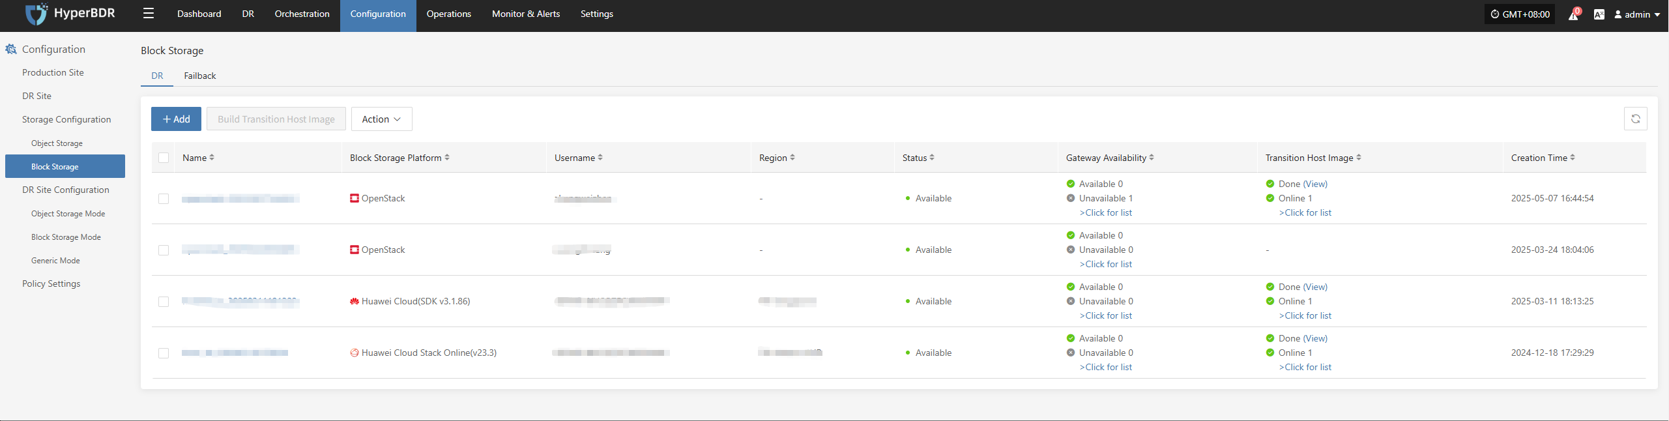Open Monitor & Alerts menu
The image size is (1669, 421).
[x=525, y=14]
